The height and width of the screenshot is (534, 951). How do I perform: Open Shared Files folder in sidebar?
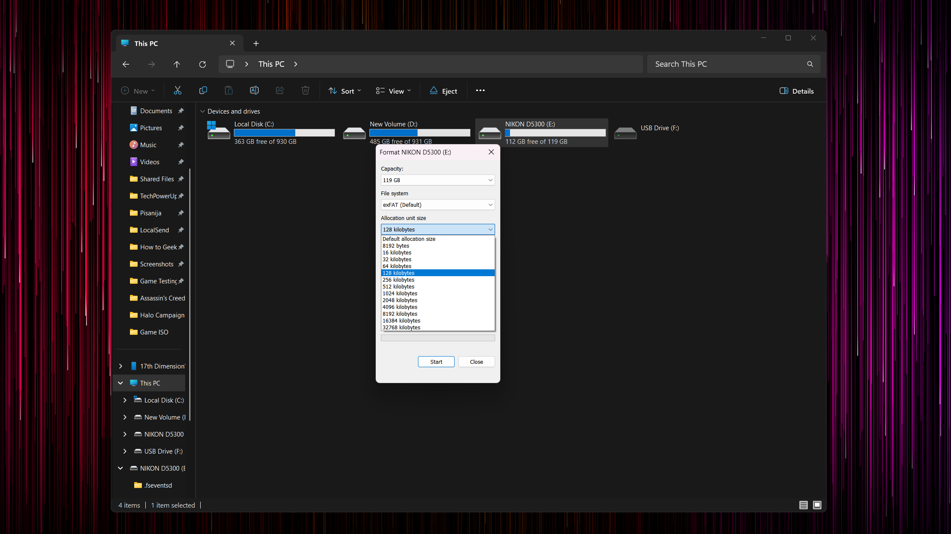(x=157, y=179)
